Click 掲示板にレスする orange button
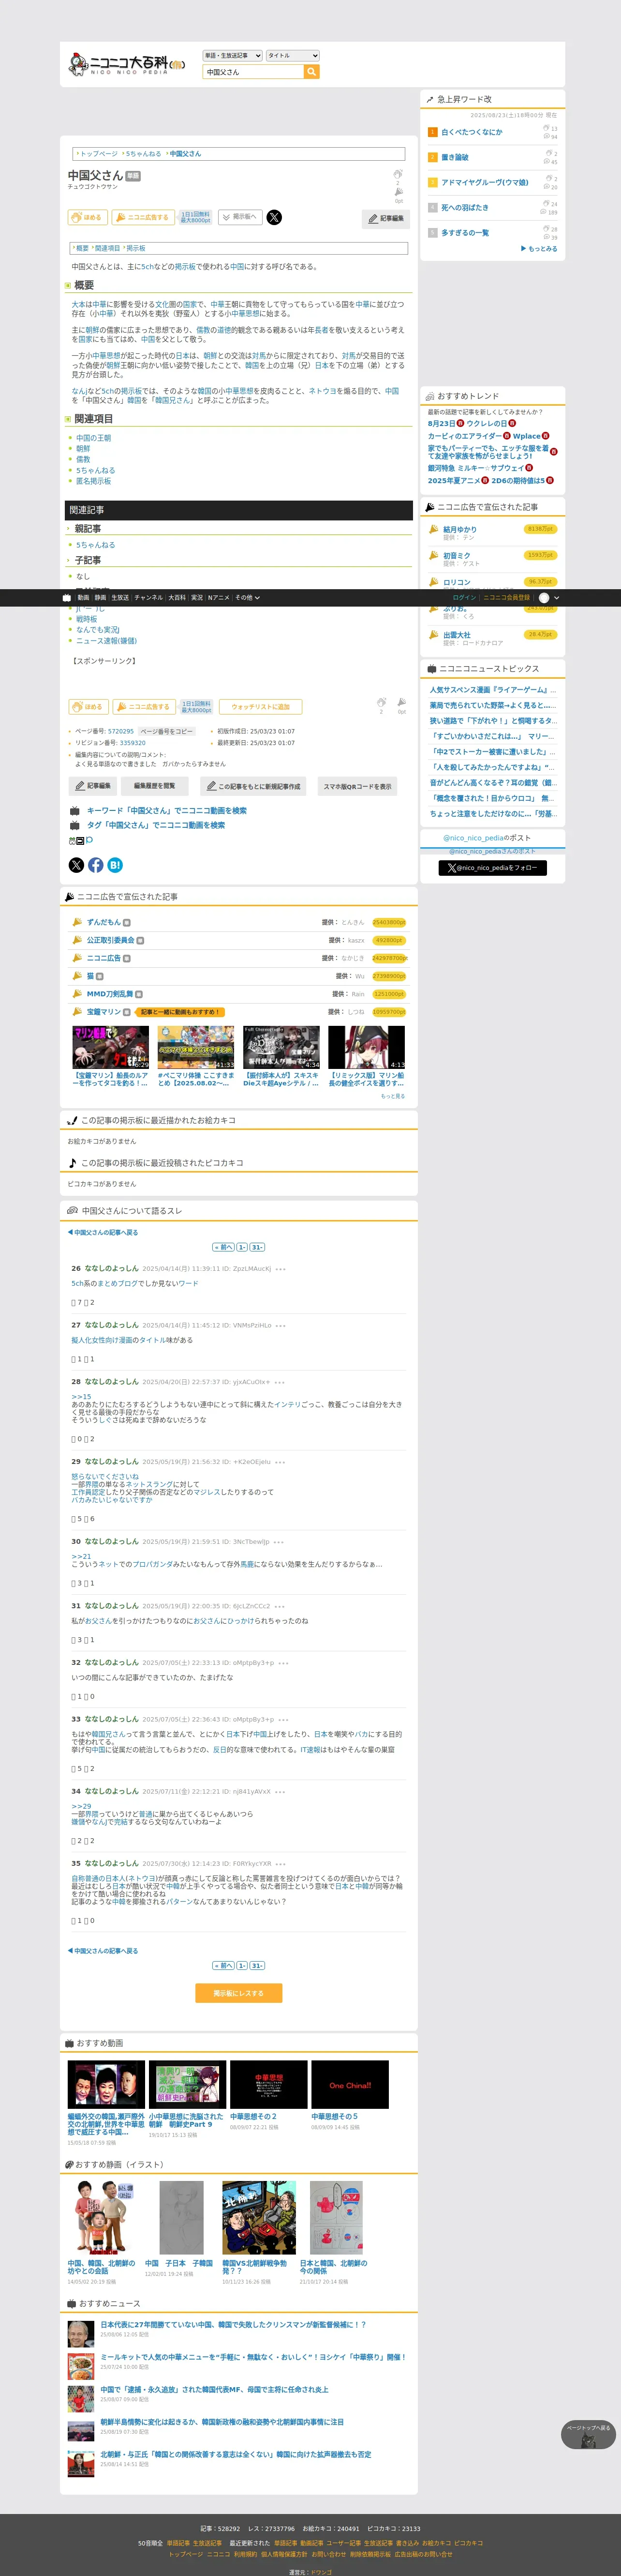The image size is (621, 2576). [238, 1993]
